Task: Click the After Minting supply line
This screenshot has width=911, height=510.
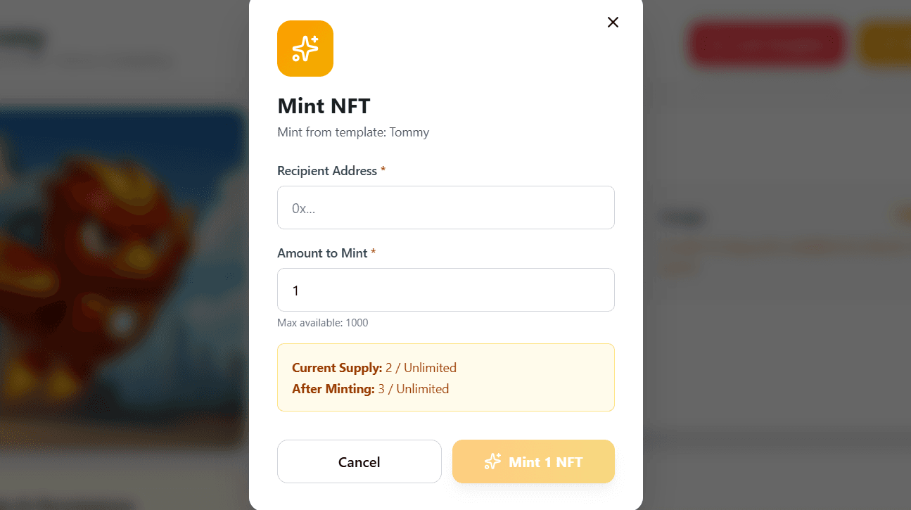Action: [370, 388]
